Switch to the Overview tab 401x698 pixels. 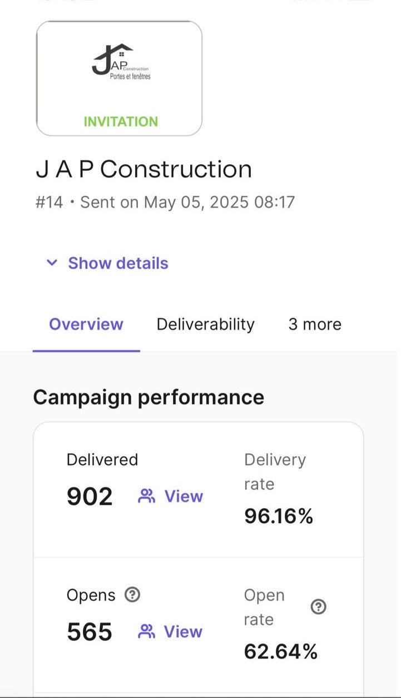(86, 325)
